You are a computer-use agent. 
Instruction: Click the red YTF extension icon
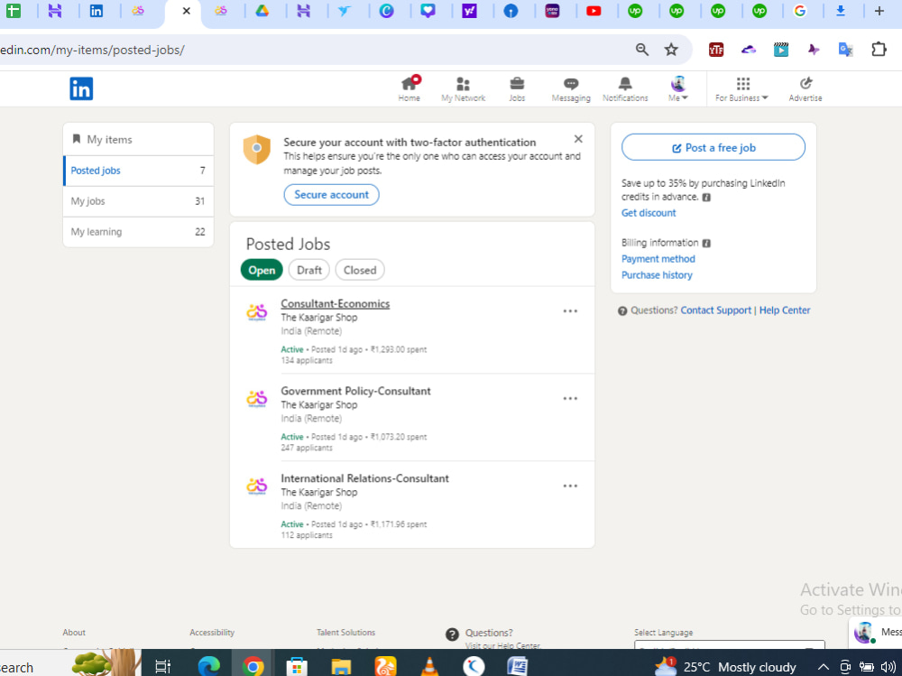[x=716, y=50]
